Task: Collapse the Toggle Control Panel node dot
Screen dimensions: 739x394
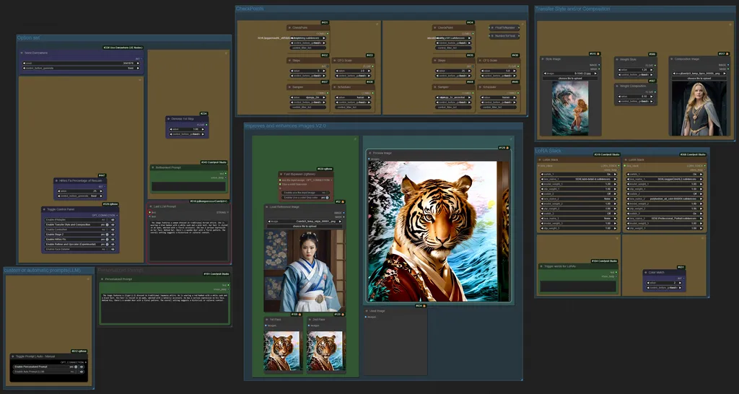Action: tap(45, 209)
